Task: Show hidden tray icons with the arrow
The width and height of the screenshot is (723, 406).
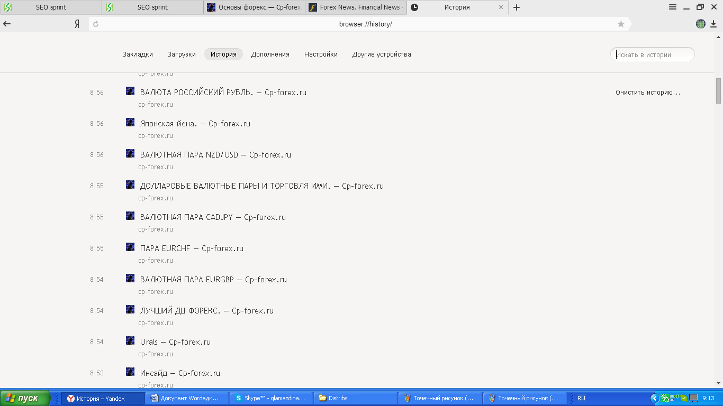Action: tap(654, 398)
